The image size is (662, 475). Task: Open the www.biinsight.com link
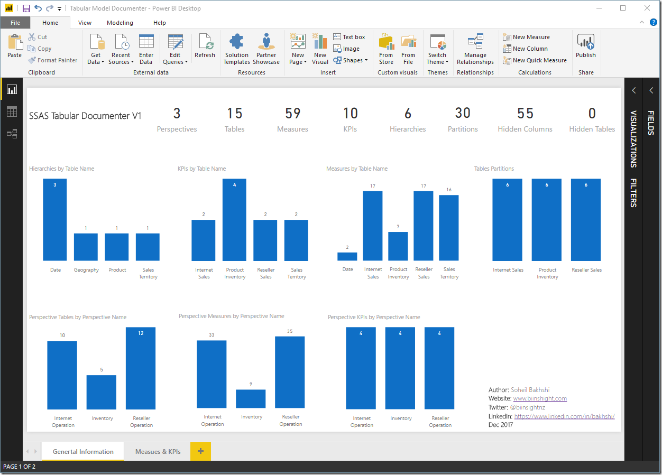click(x=540, y=398)
